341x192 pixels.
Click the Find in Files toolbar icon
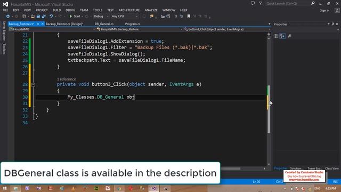pyautogui.click(x=151, y=17)
